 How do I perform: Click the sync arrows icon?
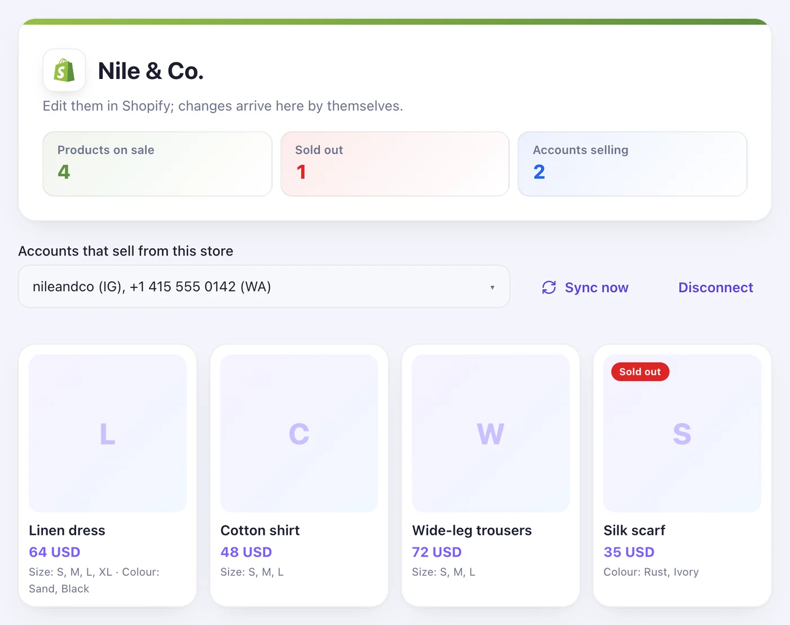coord(549,288)
